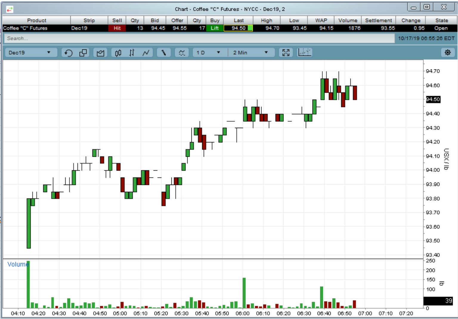Click the red Hit sell button
Viewport: 458px width, 319px height.
coord(117,28)
